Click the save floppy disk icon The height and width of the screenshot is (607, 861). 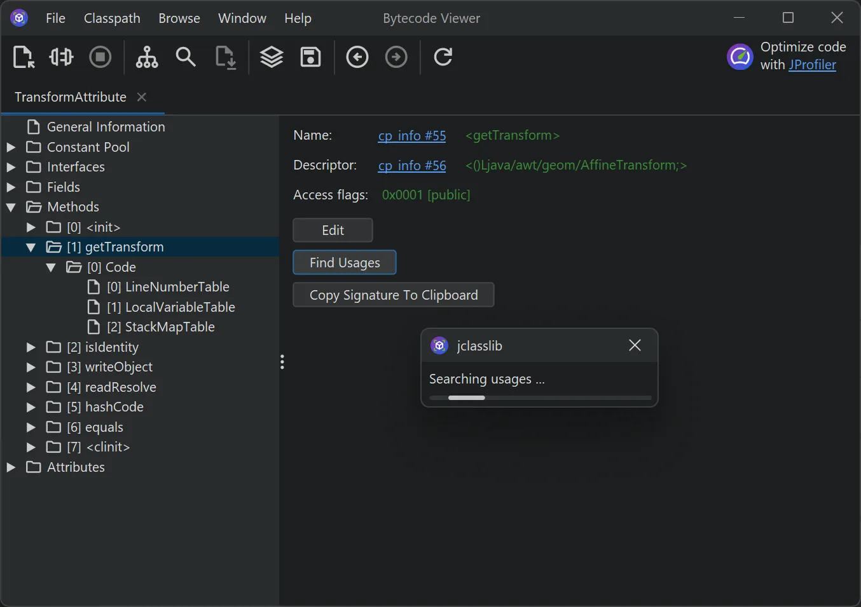[310, 57]
